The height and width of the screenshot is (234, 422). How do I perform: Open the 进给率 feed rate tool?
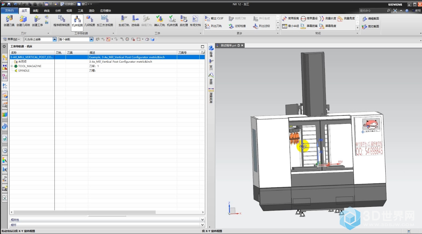[135, 21]
